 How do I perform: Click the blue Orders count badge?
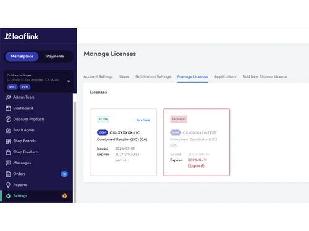[64, 174]
